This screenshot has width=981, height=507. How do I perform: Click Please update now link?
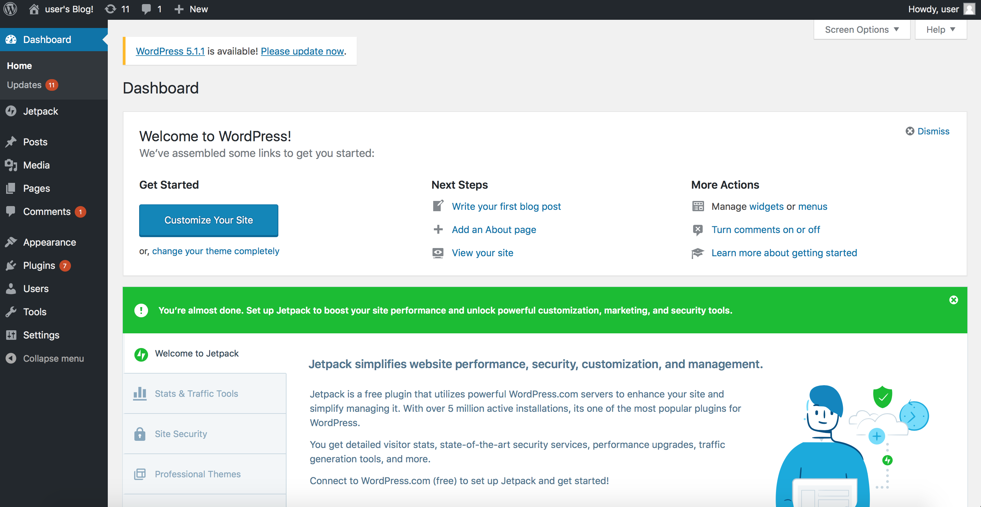click(302, 51)
